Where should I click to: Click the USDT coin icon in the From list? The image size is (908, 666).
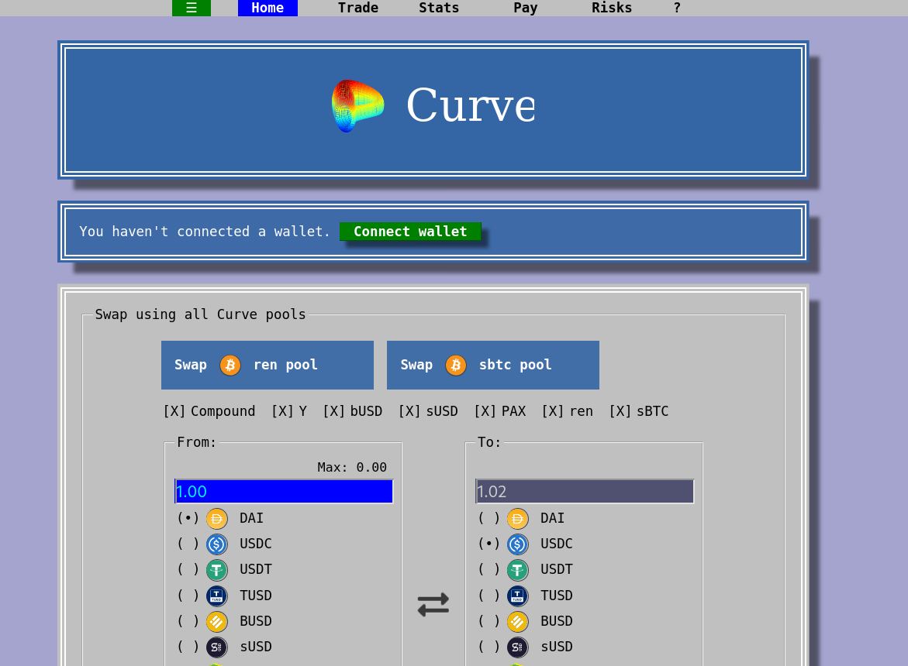(216, 570)
